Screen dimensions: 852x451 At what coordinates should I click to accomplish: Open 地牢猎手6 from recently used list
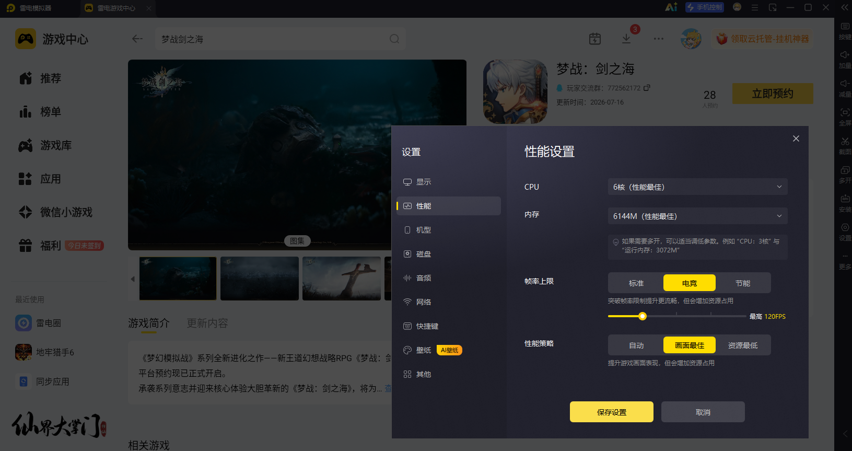pos(44,352)
